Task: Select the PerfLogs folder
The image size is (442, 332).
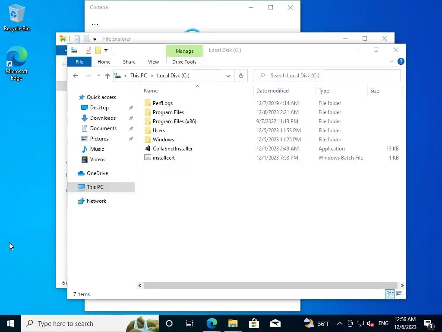Action: tap(163, 103)
